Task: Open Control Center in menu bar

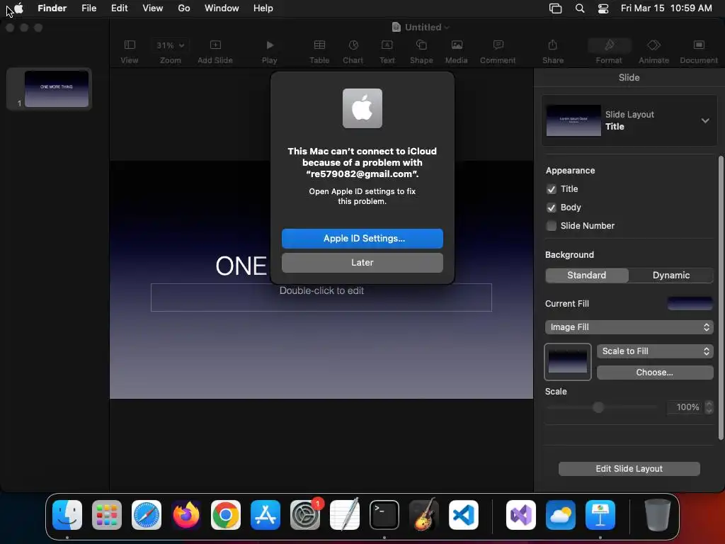Action: click(603, 8)
